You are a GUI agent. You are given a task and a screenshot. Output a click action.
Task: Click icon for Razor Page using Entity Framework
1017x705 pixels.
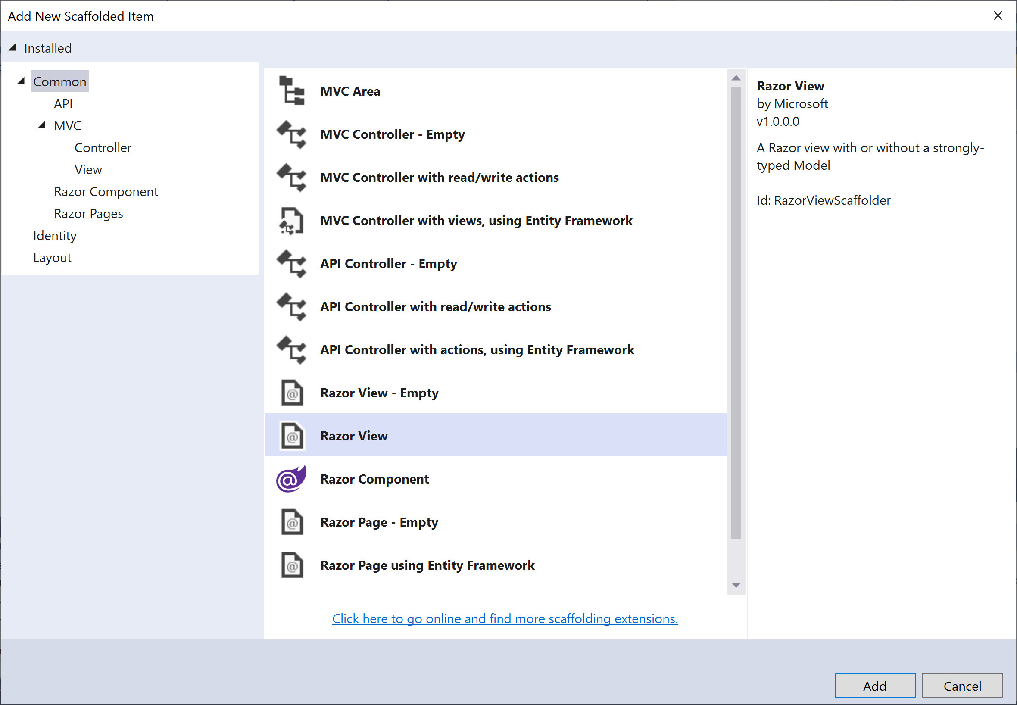pyautogui.click(x=292, y=565)
